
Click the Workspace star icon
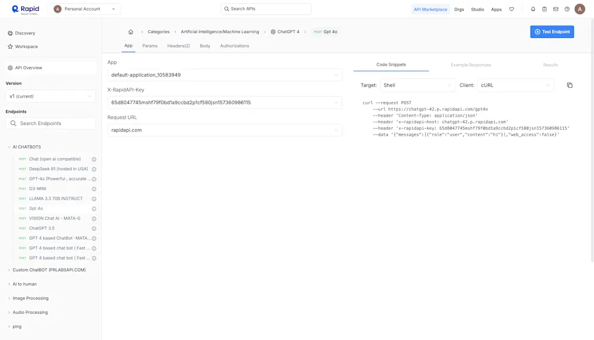(x=10, y=47)
